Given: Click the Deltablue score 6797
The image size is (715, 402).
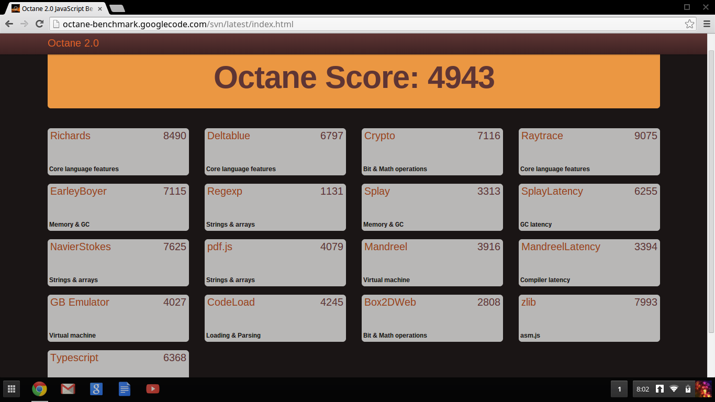Looking at the screenshot, I should 332,136.
